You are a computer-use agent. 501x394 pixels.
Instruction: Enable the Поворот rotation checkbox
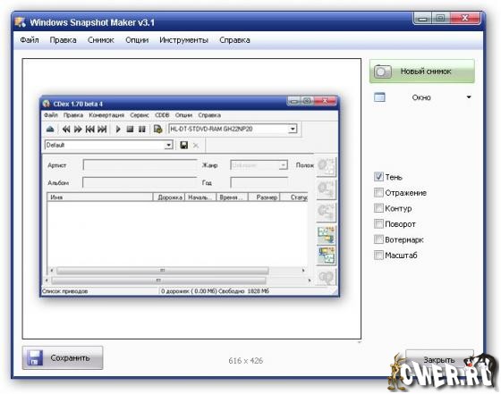click(378, 223)
